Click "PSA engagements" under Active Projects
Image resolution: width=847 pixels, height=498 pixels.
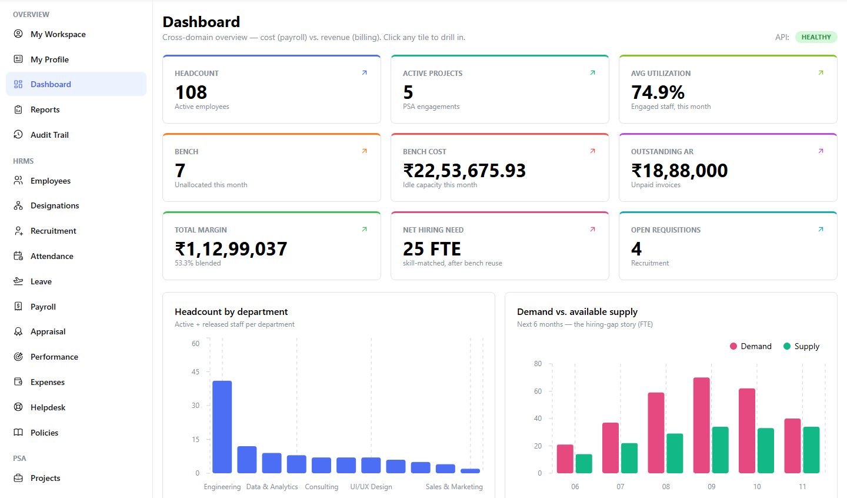tap(431, 107)
